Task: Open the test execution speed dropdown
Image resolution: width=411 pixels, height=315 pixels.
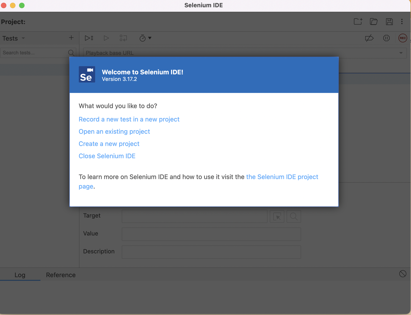Action: pyautogui.click(x=145, y=38)
